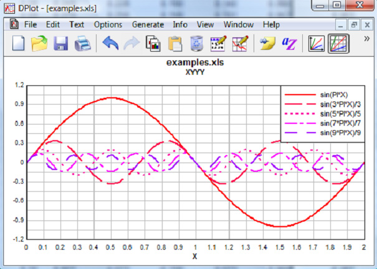Click the 'X' axis label

[x=195, y=257]
